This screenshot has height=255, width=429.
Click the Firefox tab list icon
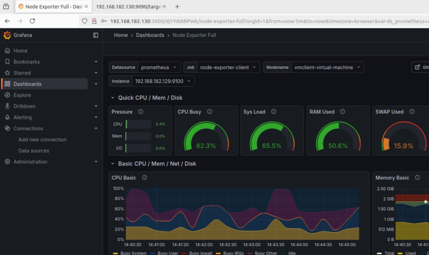[x=6, y=6]
